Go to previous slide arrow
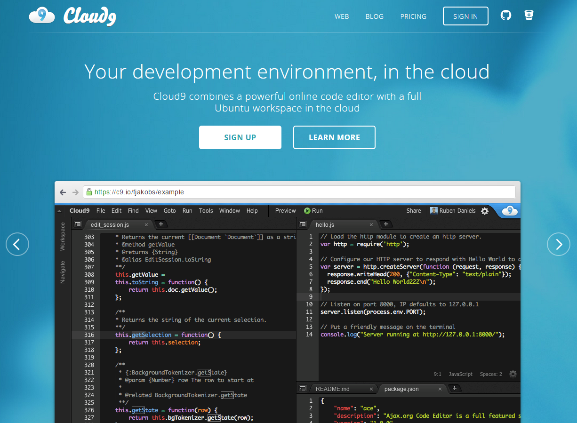This screenshot has width=577, height=423. (x=17, y=244)
